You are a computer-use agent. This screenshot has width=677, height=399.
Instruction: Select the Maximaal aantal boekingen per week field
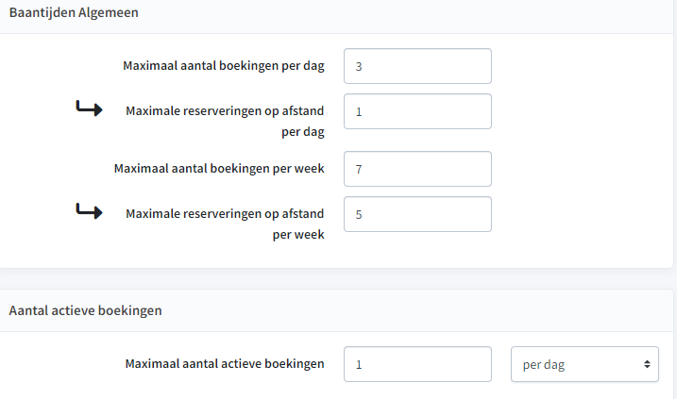[417, 169]
